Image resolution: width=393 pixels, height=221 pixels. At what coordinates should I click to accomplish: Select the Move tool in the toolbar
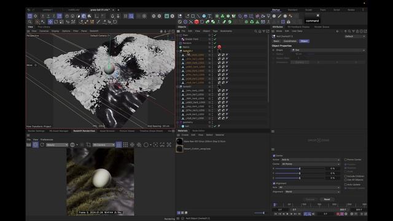50,22
